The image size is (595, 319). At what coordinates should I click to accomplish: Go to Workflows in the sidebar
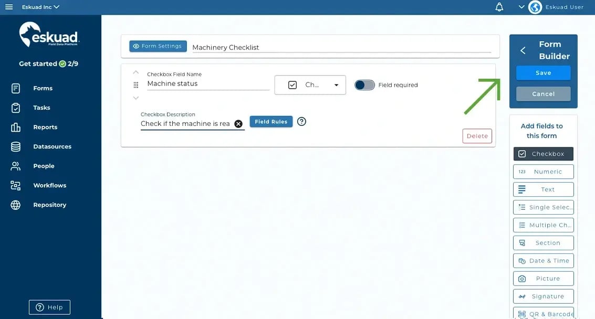(x=49, y=185)
